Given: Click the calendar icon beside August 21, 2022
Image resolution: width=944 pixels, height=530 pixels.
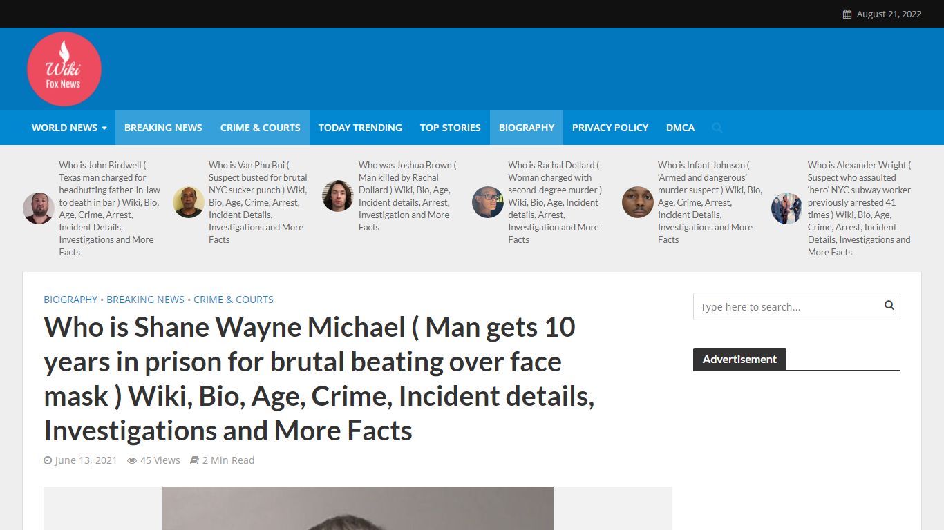Looking at the screenshot, I should click(x=847, y=14).
